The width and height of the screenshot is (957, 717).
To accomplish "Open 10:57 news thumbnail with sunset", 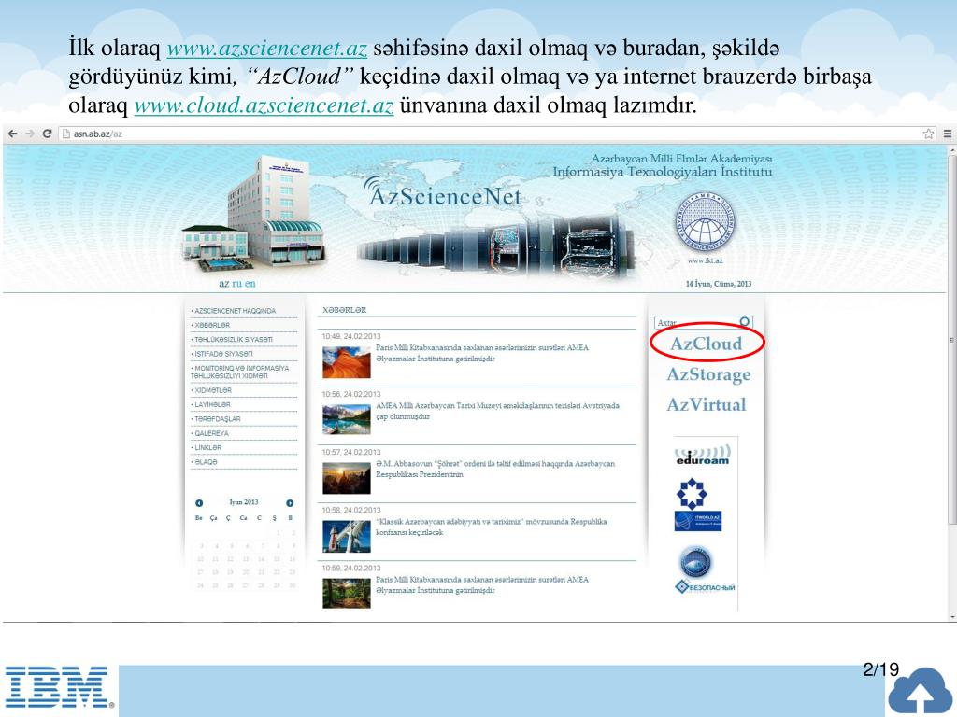I will coord(346,478).
